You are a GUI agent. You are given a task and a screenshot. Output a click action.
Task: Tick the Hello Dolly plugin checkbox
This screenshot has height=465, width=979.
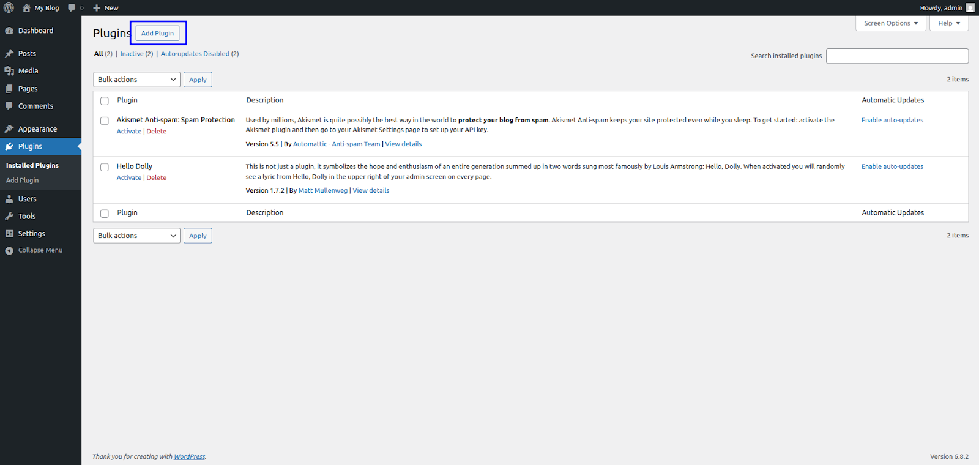click(x=105, y=167)
